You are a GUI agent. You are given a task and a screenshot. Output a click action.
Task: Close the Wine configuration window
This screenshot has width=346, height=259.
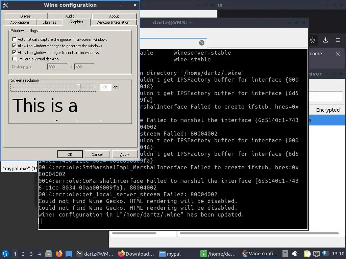[x=135, y=5]
